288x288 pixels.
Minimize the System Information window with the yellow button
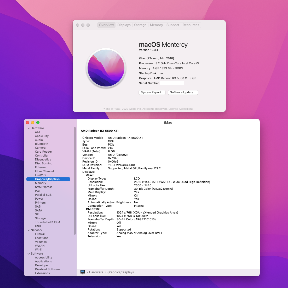point(33,123)
